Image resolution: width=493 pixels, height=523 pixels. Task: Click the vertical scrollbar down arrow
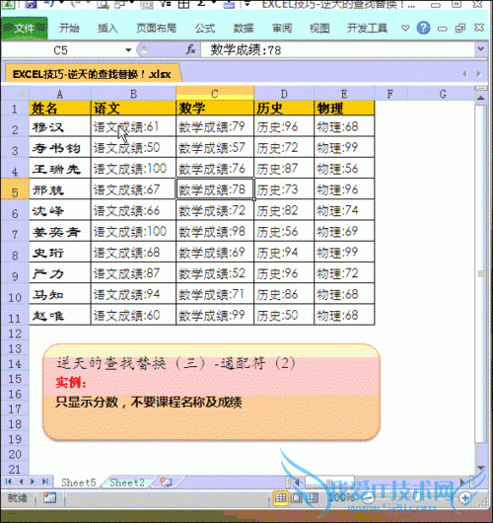[x=480, y=468]
